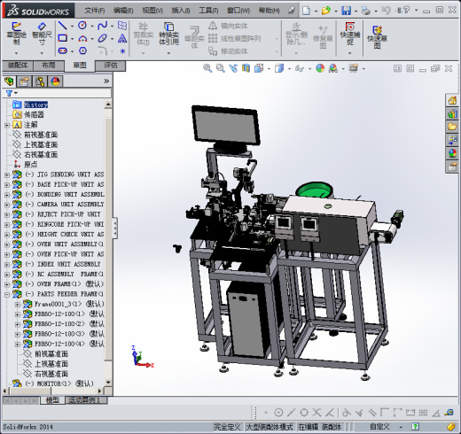Select the Line sketch tool
This screenshot has height=434, width=461.
(x=62, y=26)
